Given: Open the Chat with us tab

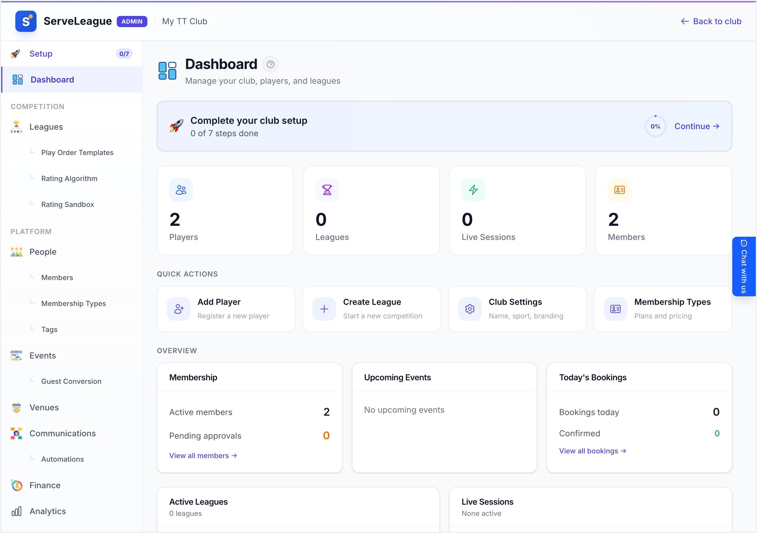Looking at the screenshot, I should pos(744,266).
